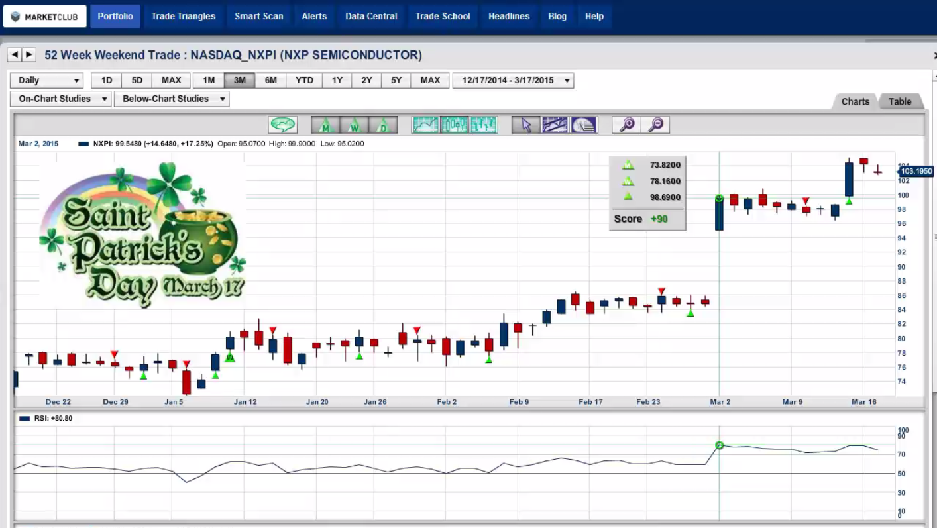Switch to candlestick chart style
The height and width of the screenshot is (528, 937).
(x=455, y=125)
